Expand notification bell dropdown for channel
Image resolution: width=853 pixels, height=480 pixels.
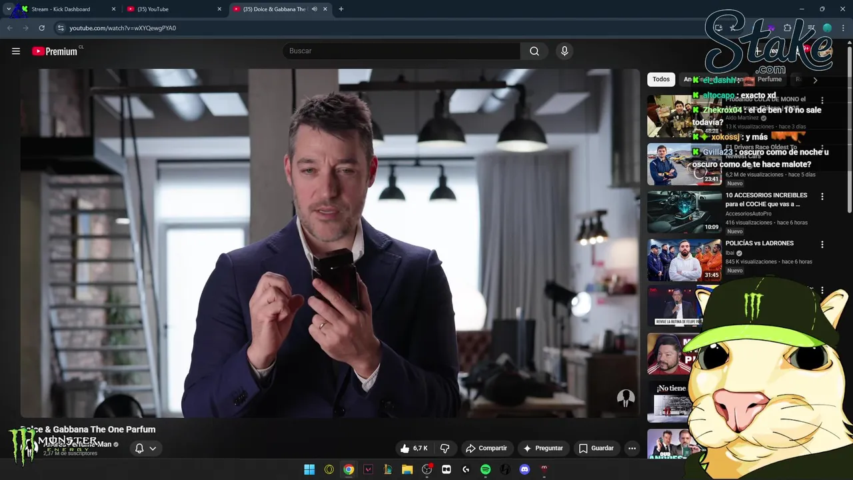pyautogui.click(x=145, y=448)
